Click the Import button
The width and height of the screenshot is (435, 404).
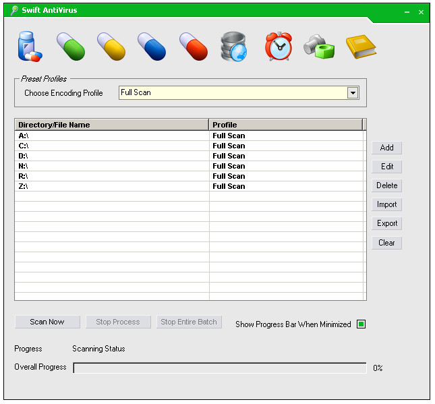coord(386,204)
